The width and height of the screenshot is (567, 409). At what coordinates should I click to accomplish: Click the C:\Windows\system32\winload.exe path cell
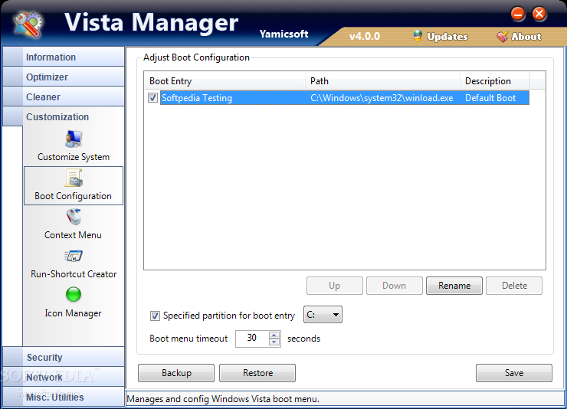382,98
